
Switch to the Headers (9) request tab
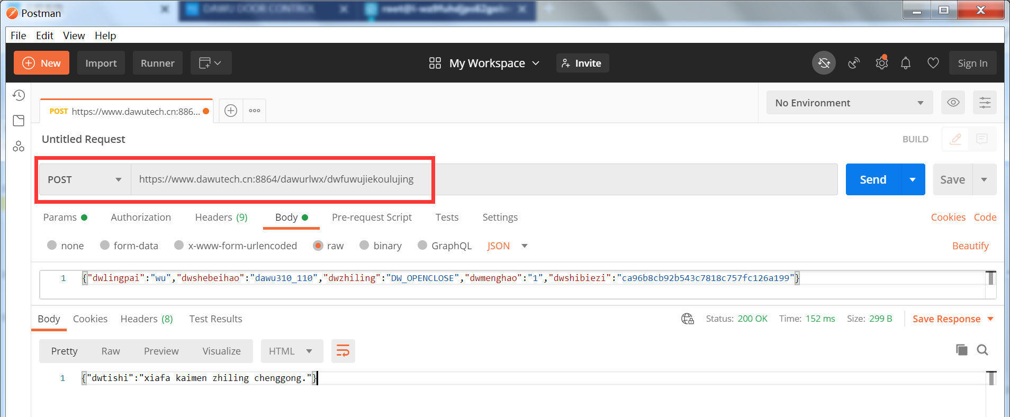[x=221, y=217]
